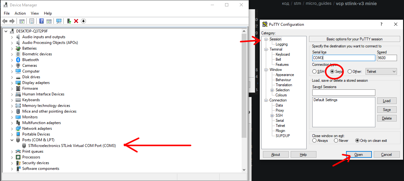404x181 pixels.
Task: Toggle the show/hide action pane toolbar icon
Action: coord(49,21)
